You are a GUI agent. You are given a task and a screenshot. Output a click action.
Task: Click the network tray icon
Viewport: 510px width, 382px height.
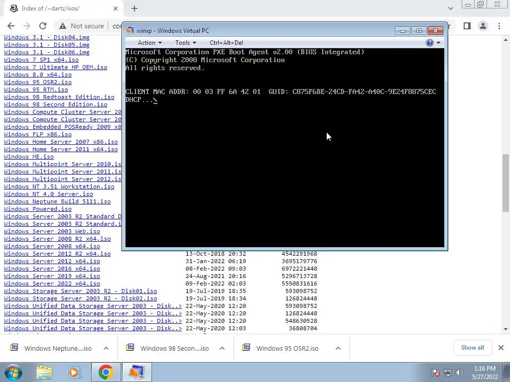[x=448, y=373]
